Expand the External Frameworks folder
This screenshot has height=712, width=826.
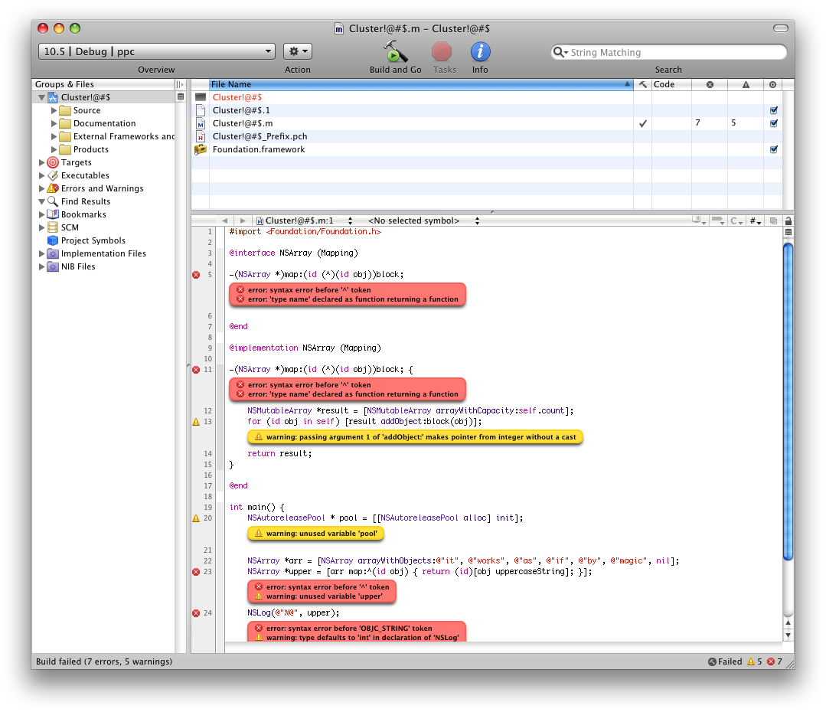pyautogui.click(x=54, y=136)
